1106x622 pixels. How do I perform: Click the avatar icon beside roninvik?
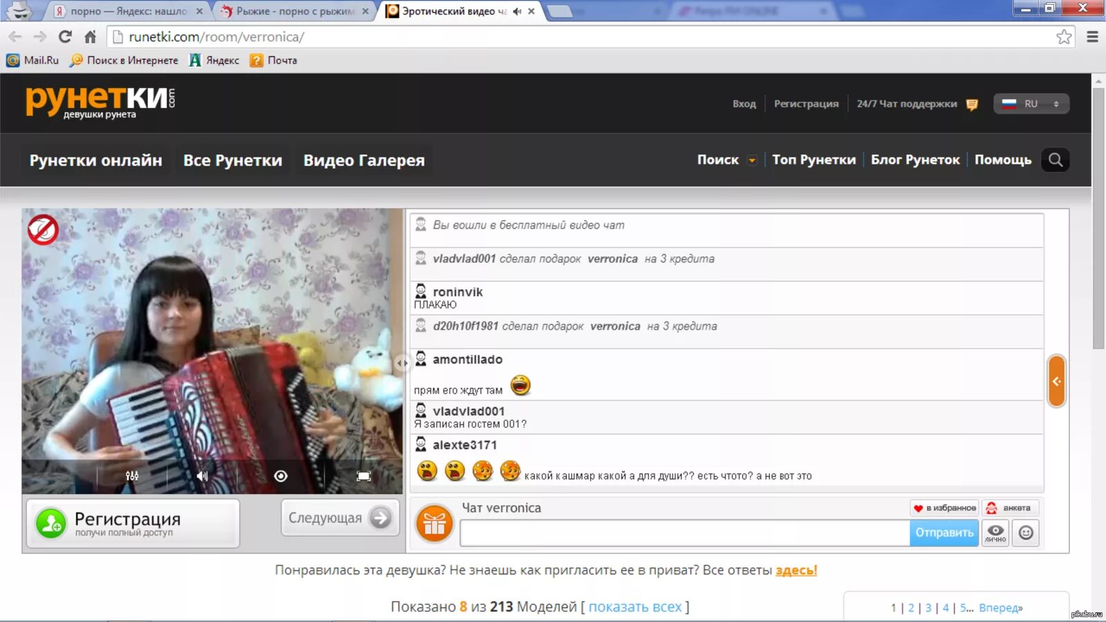click(420, 291)
